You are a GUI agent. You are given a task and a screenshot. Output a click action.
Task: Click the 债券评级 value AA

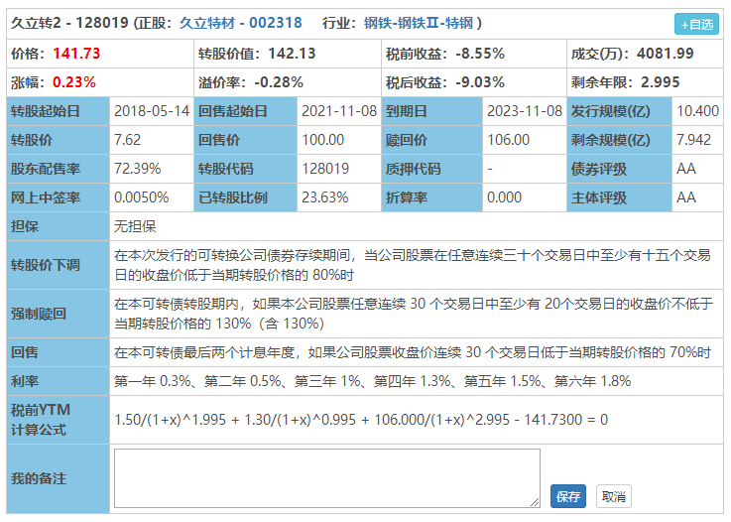coord(686,169)
